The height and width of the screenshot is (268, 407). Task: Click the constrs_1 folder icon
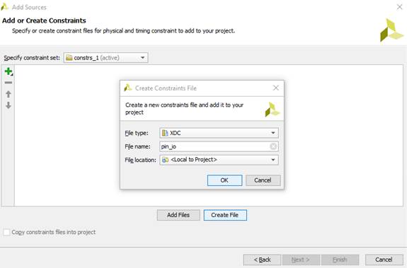[x=69, y=57]
